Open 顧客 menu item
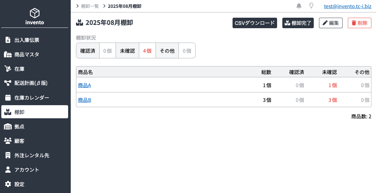 (x=35, y=141)
